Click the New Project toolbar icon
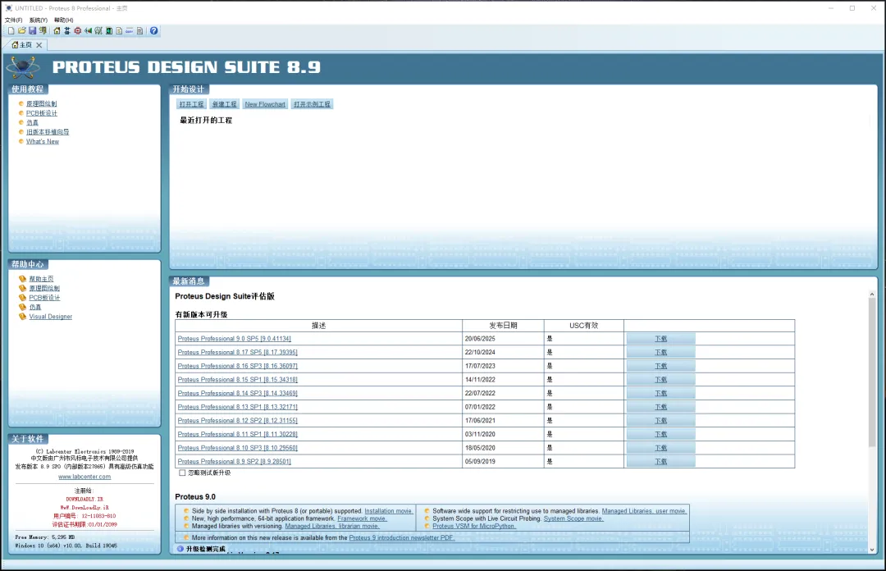Screen dimensions: 886x571 click(x=11, y=30)
